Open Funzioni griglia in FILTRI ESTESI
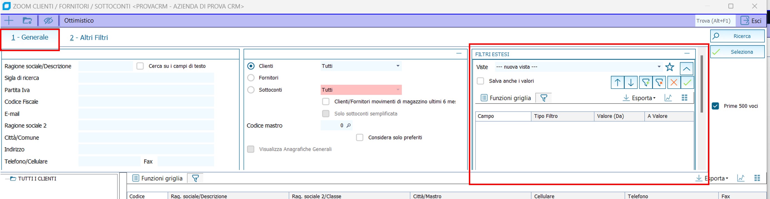The image size is (770, 199). [506, 98]
